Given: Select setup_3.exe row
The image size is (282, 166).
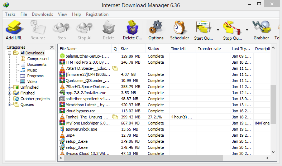Looking at the screenshot, I should (x=164, y=147).
